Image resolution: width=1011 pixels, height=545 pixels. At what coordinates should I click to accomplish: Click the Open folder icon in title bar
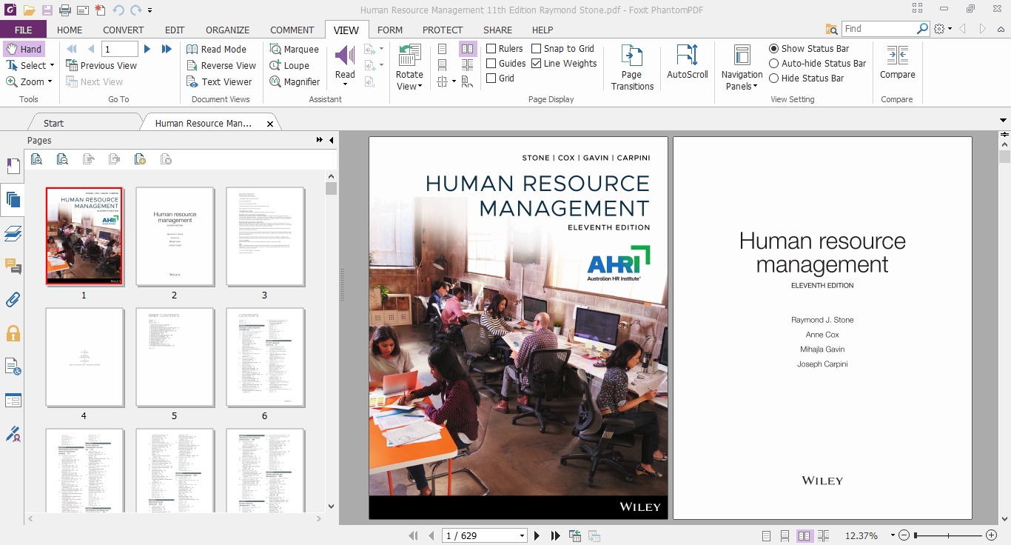(x=29, y=10)
